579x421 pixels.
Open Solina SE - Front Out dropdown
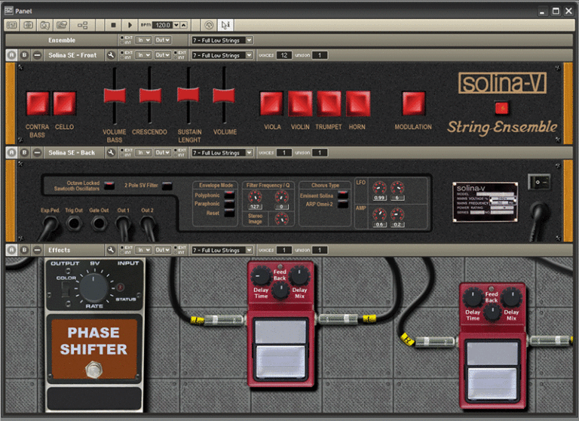click(163, 55)
